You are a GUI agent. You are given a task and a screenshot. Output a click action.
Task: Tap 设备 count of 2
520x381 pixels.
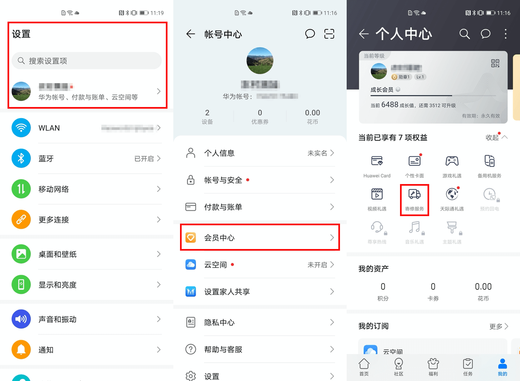pos(207,117)
